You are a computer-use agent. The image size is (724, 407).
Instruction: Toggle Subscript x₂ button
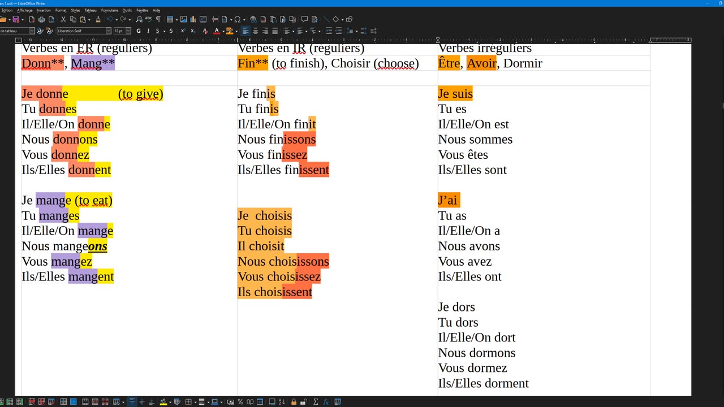193,31
